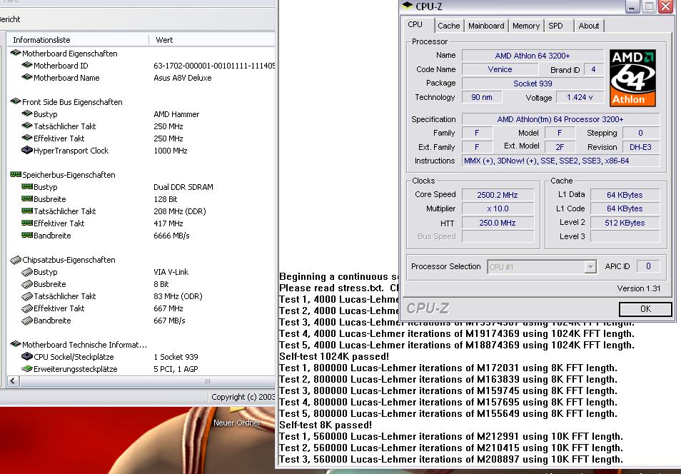Click the Name field AMD Athlon 64 3200+

point(533,56)
